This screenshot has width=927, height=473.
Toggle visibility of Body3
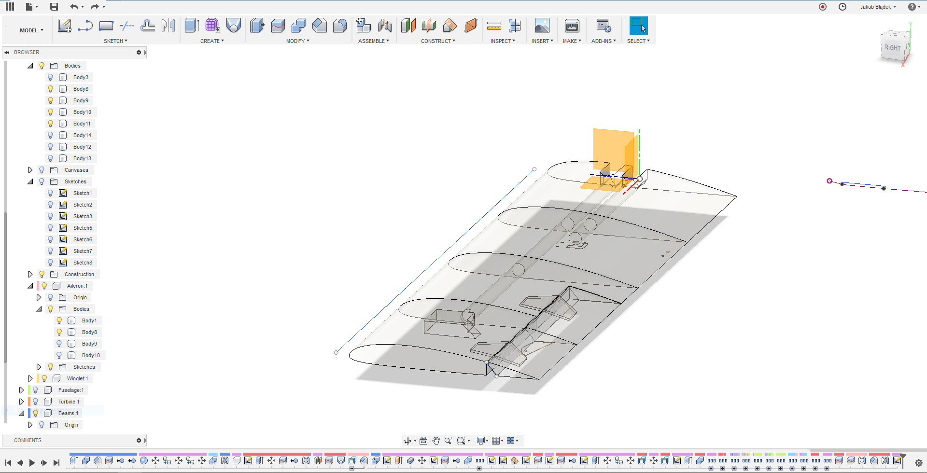50,77
